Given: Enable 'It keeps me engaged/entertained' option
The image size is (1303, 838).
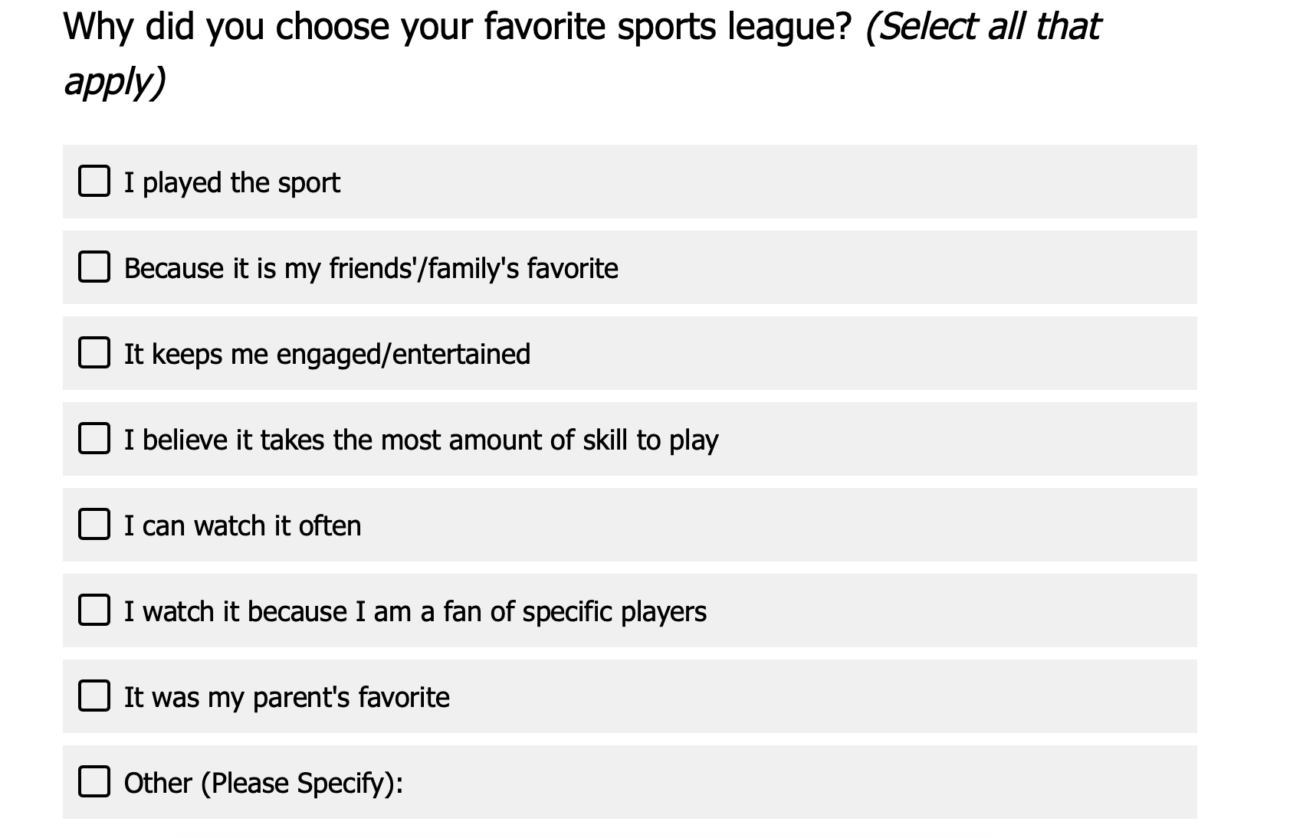Looking at the screenshot, I should (94, 354).
